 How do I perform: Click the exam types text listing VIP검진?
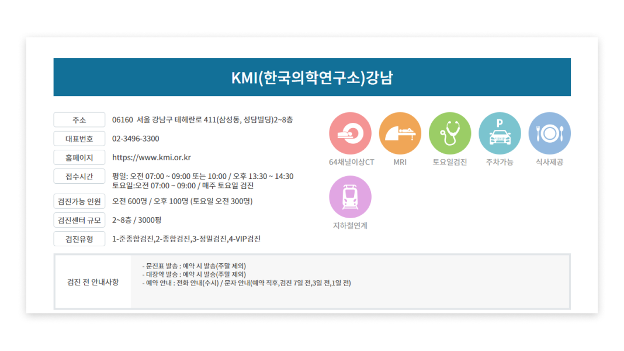coord(186,239)
